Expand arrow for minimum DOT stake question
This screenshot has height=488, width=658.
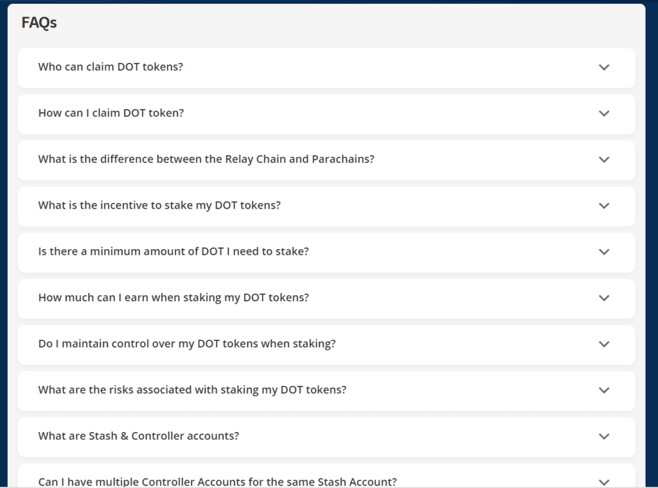(603, 252)
